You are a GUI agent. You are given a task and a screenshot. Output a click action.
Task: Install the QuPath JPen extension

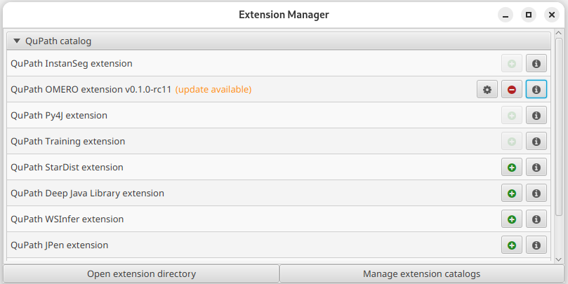(x=512, y=245)
